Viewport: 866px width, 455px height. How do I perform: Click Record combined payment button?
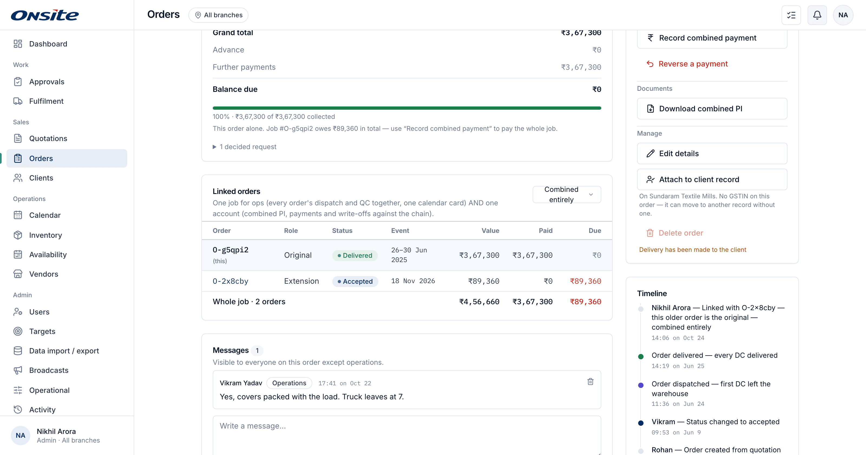712,38
